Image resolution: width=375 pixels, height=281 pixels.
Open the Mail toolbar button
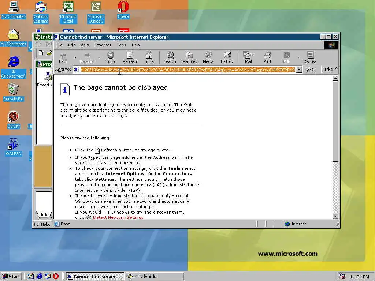point(247,58)
